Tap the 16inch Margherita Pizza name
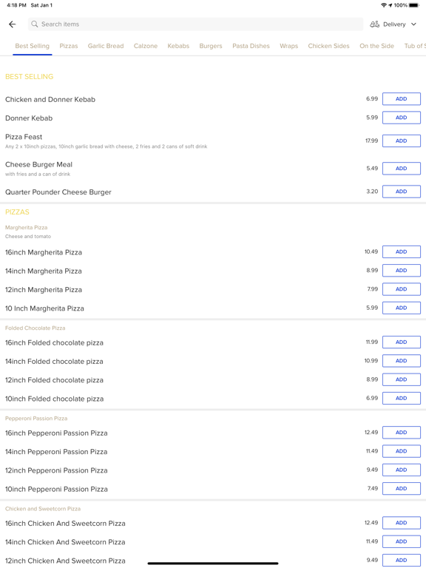 [44, 252]
